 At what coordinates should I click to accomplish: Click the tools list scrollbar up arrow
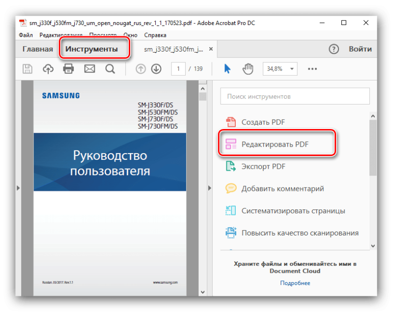pos(373,116)
